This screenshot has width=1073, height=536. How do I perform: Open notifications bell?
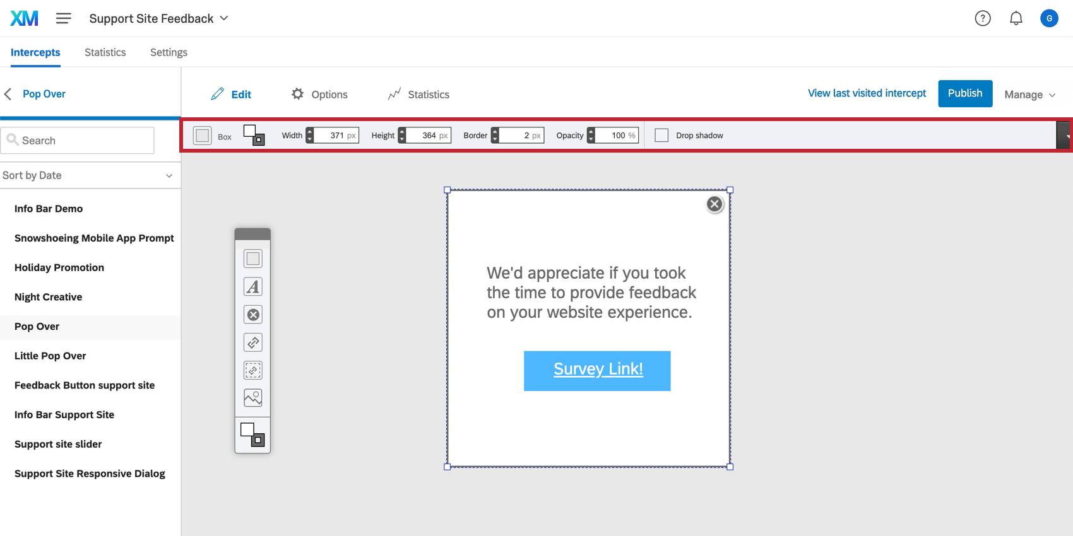(1016, 18)
